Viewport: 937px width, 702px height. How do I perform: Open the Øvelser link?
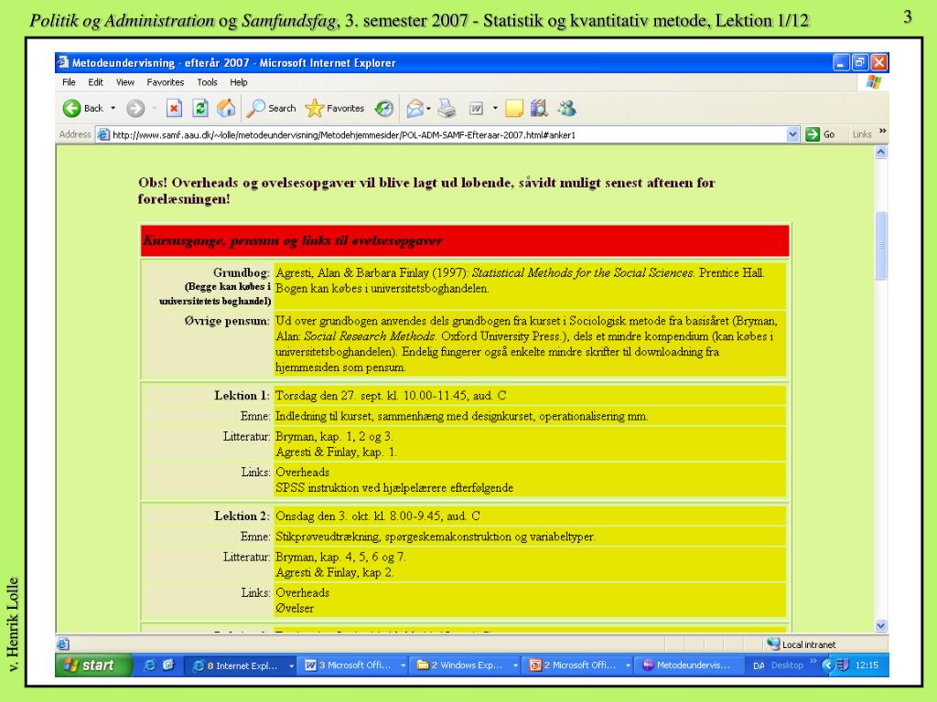click(295, 608)
